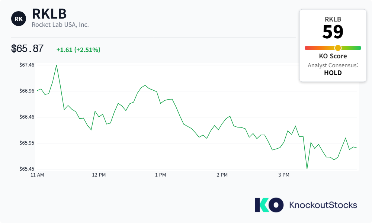Click the Analyst Consensus label
The width and height of the screenshot is (372, 223).
333,65
